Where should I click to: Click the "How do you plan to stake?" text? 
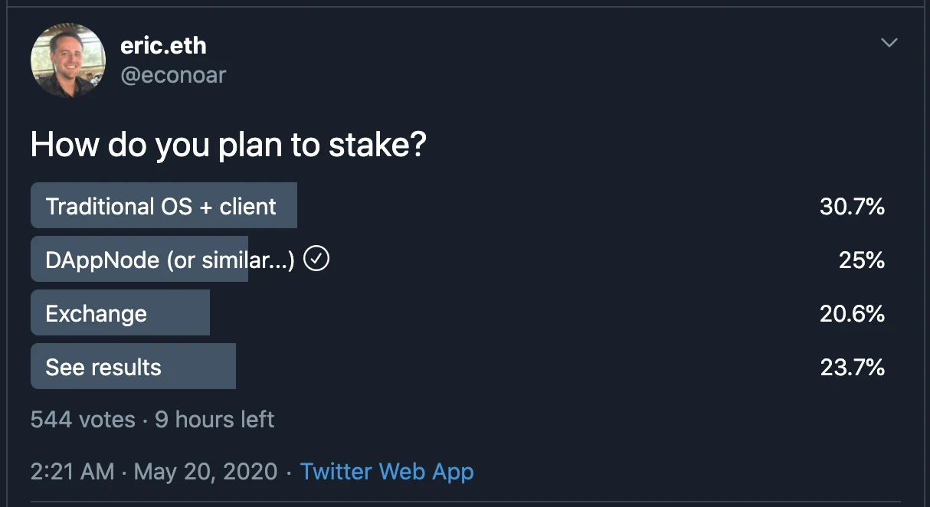tap(228, 146)
